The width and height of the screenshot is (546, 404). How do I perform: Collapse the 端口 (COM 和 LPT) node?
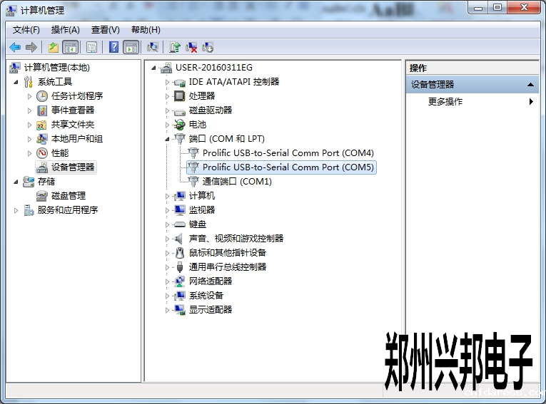pyautogui.click(x=168, y=138)
